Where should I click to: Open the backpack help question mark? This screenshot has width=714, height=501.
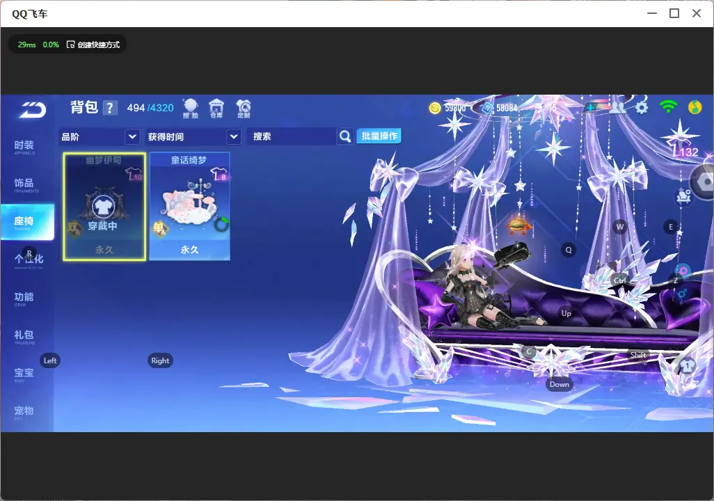point(110,108)
